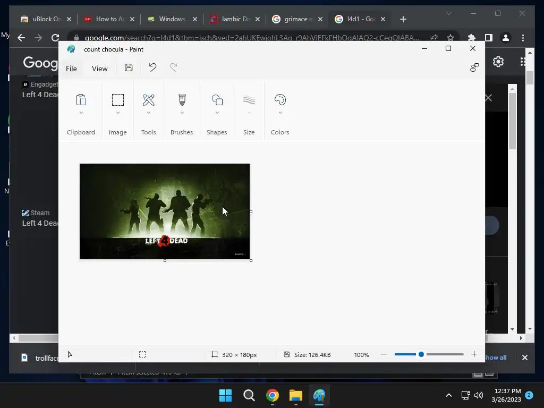Click Show all downloads link

tap(496, 358)
